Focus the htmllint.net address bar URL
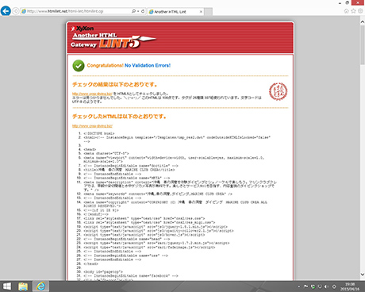 (x=65, y=11)
